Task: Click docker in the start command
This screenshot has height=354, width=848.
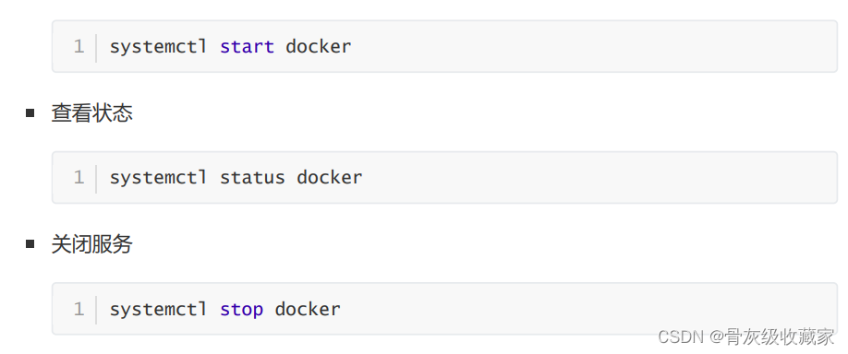Action: click(x=319, y=46)
